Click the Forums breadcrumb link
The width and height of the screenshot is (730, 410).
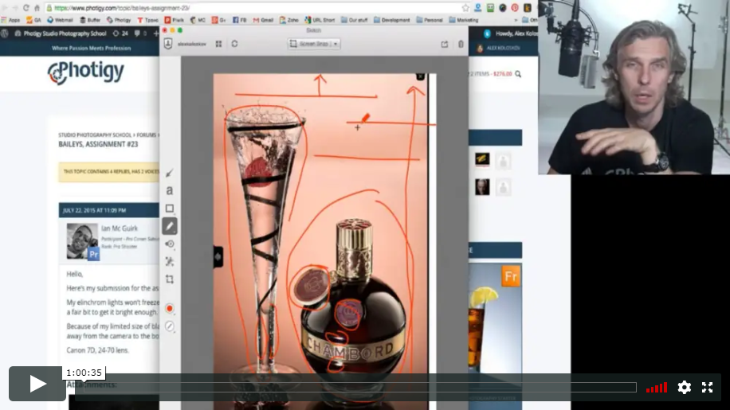(146, 135)
